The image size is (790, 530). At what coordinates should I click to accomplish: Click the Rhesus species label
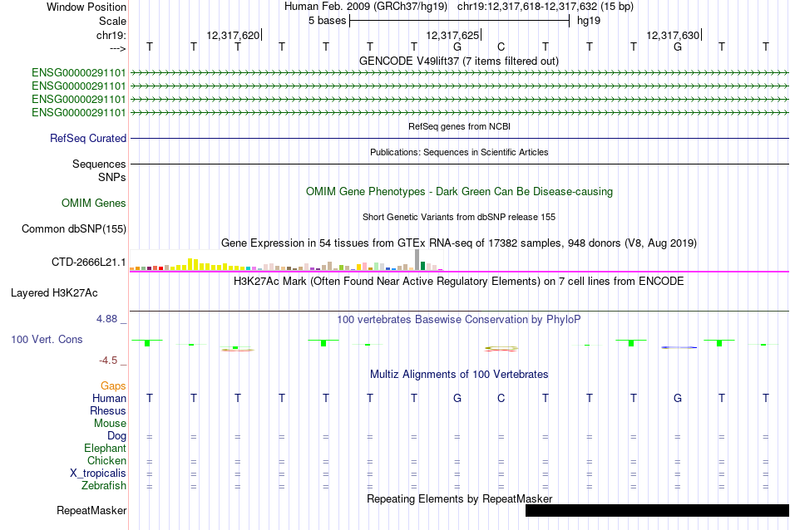(x=108, y=410)
